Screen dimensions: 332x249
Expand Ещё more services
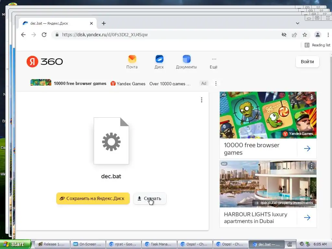(x=214, y=63)
